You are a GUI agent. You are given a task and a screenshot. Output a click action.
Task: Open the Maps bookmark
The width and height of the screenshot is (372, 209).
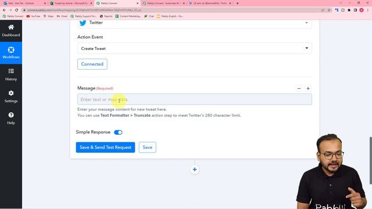48,16
